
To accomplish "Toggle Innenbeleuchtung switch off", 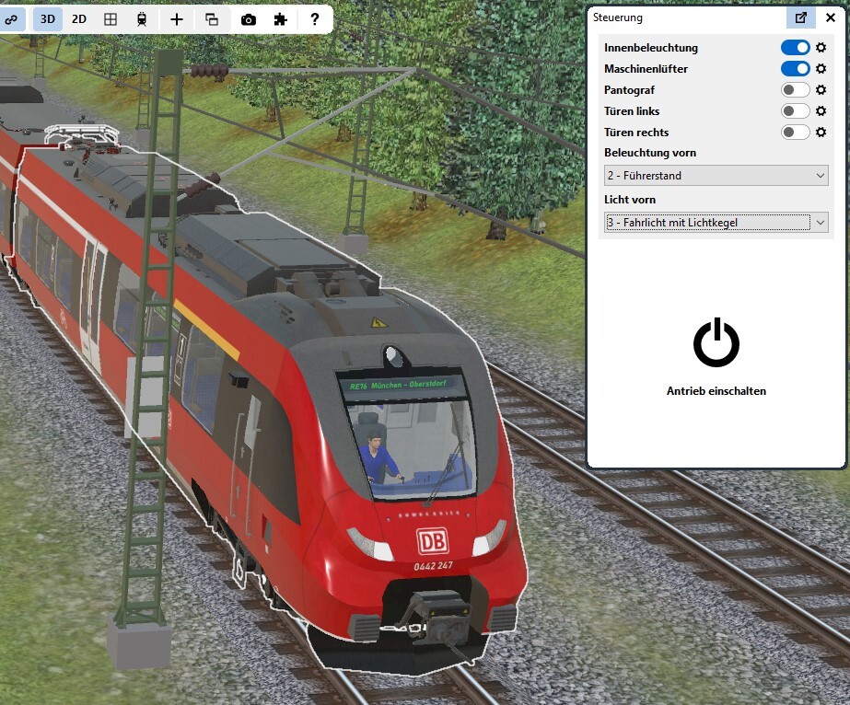I will pyautogui.click(x=796, y=48).
